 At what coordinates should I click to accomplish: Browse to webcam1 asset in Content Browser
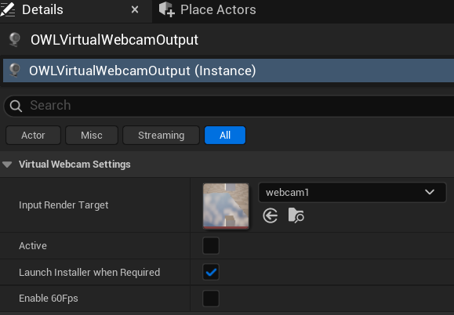(x=296, y=215)
